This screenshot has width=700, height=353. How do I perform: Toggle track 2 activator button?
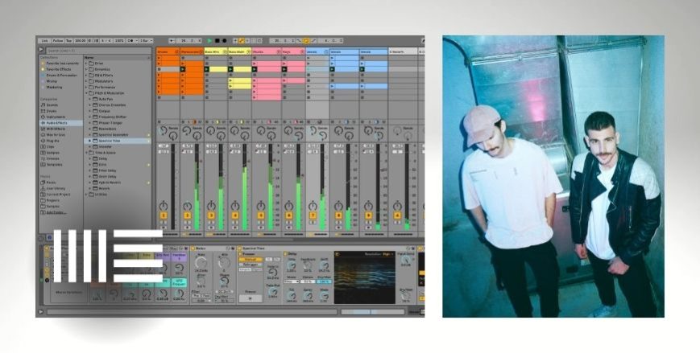coord(188,215)
